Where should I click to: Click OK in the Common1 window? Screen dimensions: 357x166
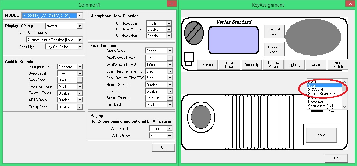coord(163,147)
